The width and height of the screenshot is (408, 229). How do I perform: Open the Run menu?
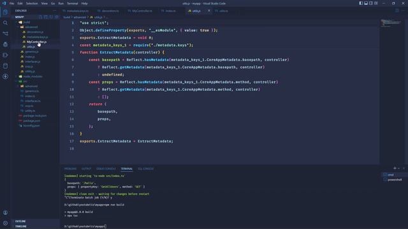[61, 3]
